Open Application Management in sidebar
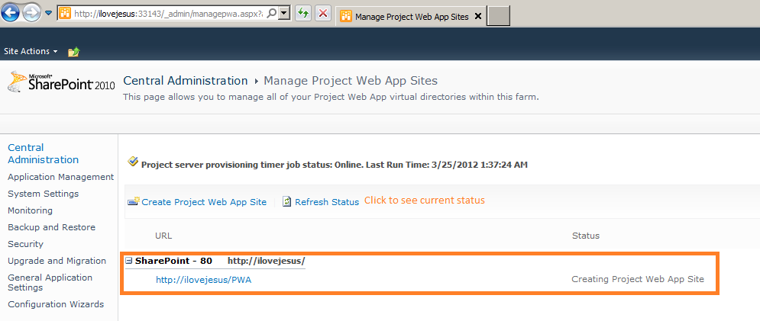This screenshot has height=321, width=760. [60, 177]
